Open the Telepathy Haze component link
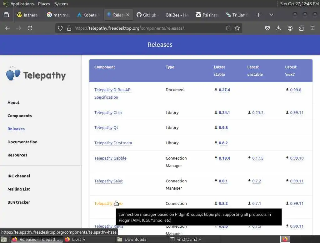Viewport: 320px width, 243px height. (108, 203)
